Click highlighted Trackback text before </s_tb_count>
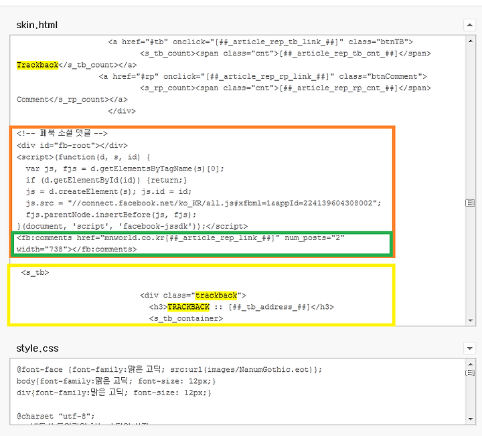 pyautogui.click(x=37, y=65)
